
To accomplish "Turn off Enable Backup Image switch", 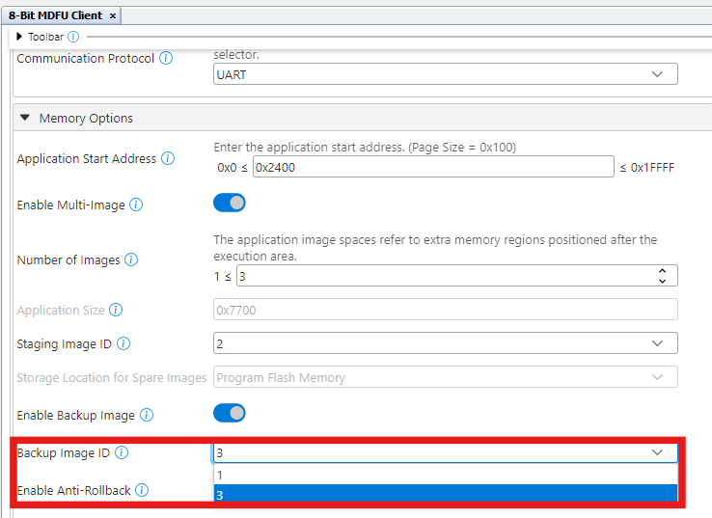I will tap(230, 414).
